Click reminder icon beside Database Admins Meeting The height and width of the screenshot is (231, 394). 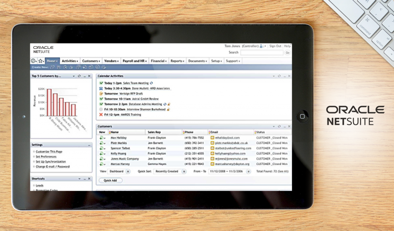(168, 104)
